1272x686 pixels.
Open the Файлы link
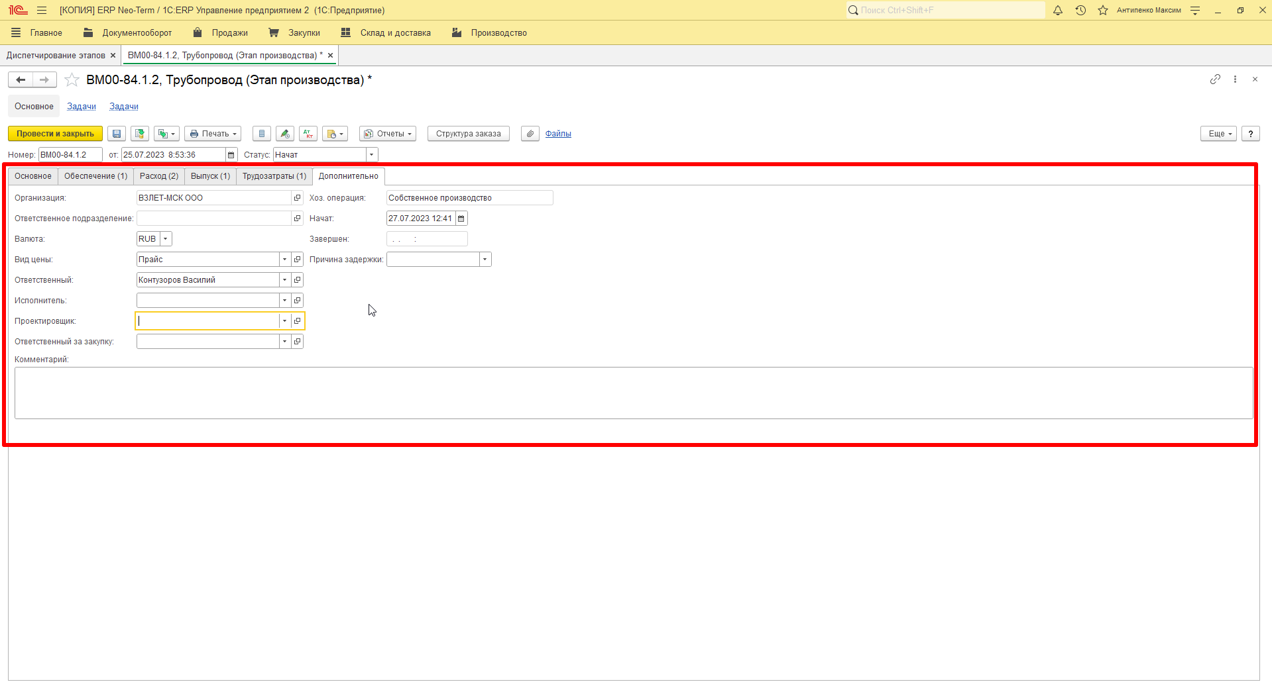(558, 134)
